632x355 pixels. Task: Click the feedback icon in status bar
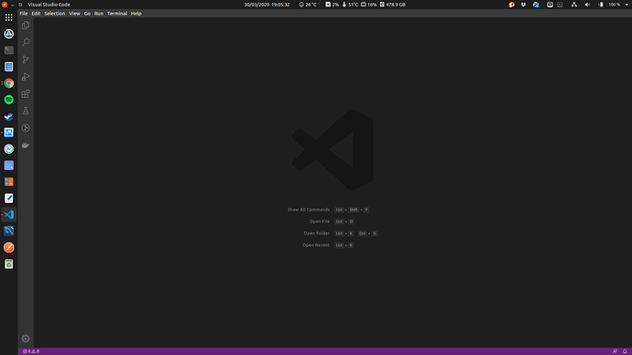(615, 351)
